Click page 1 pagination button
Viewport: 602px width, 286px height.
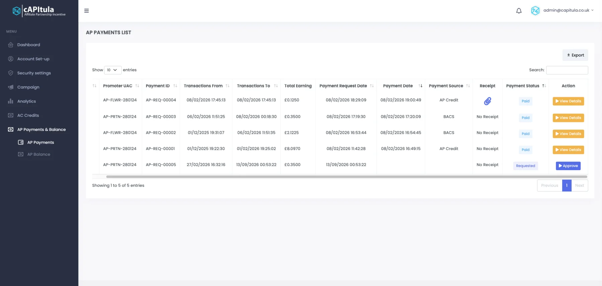tap(567, 186)
